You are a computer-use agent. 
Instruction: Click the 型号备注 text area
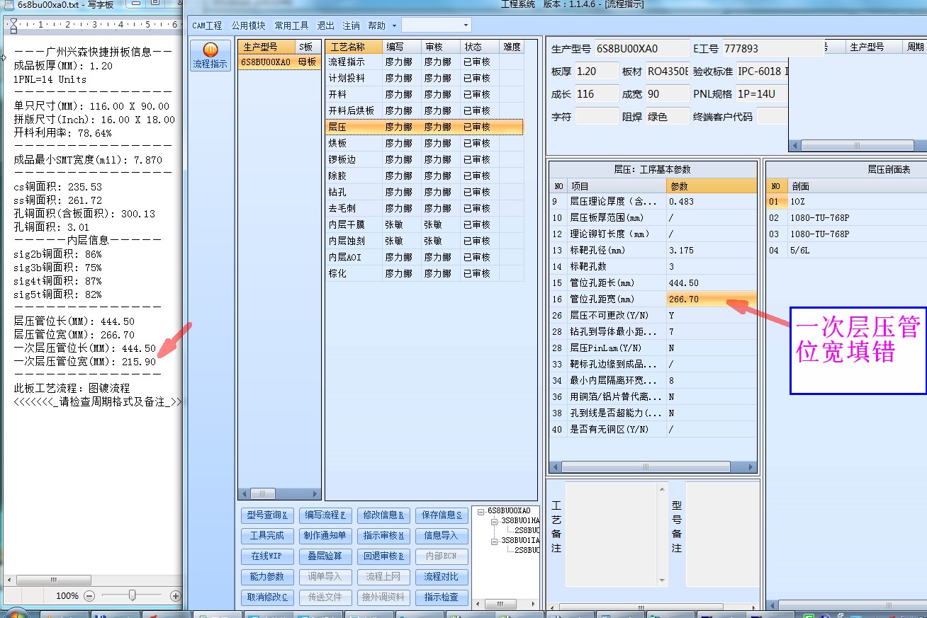pyautogui.click(x=722, y=533)
